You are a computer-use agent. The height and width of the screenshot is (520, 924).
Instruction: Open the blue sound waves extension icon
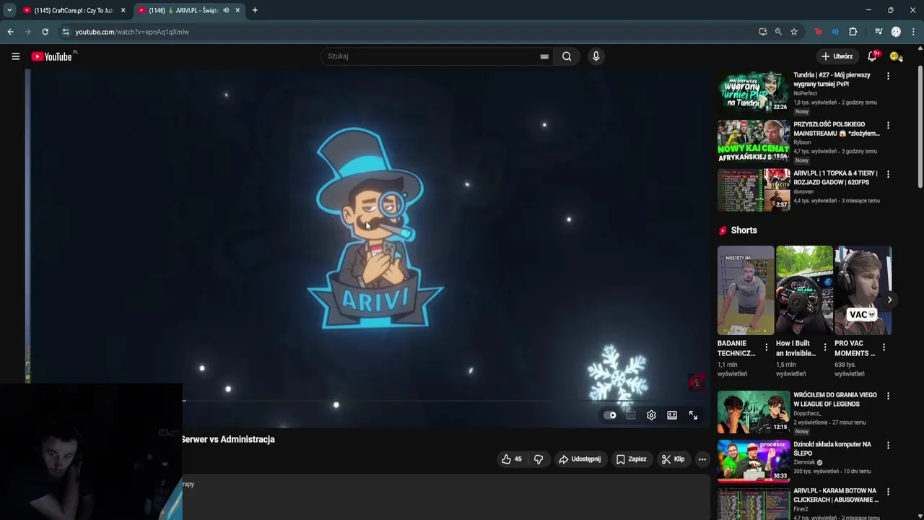click(x=835, y=32)
